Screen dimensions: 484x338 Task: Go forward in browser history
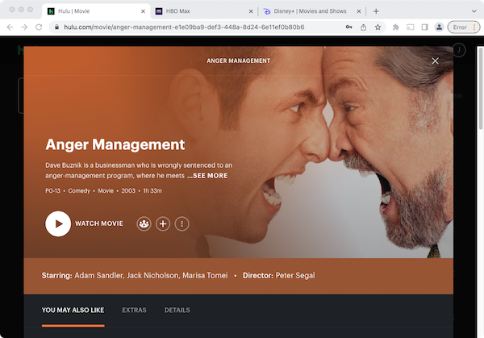24,27
